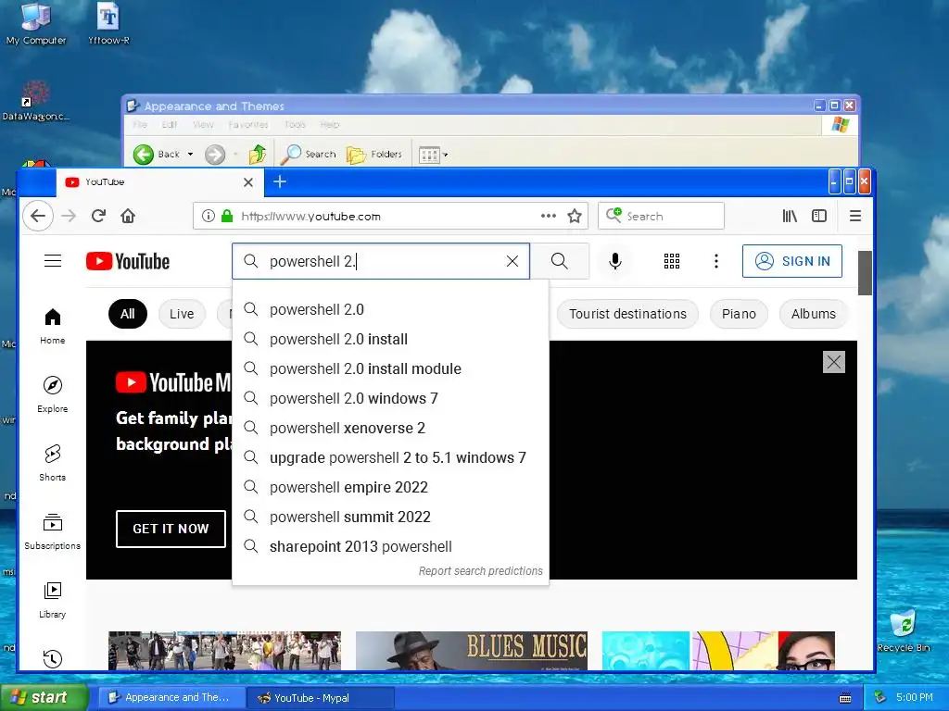Image resolution: width=949 pixels, height=711 pixels.
Task: Select Tourist destinations filter chip
Action: tap(627, 314)
